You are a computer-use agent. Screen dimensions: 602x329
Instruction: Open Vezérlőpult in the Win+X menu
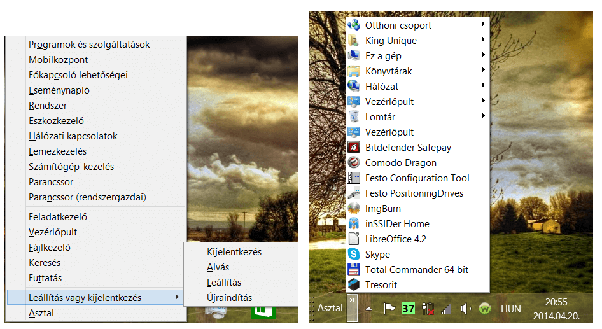[53, 232]
